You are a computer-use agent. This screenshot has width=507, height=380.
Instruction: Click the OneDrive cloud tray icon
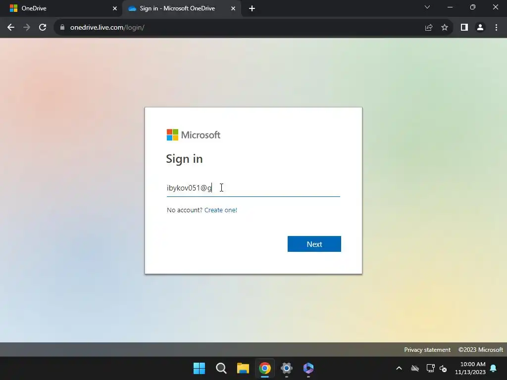pyautogui.click(x=415, y=368)
